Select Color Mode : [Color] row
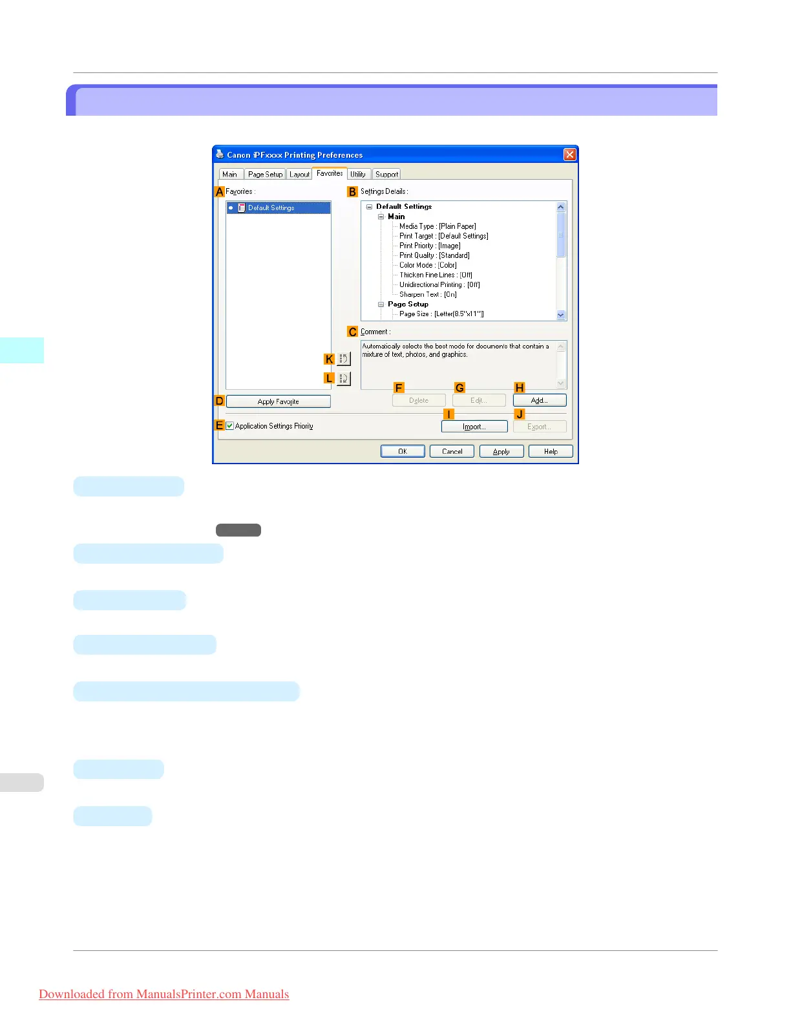Screen dimensions: 791x1024 coord(428,265)
